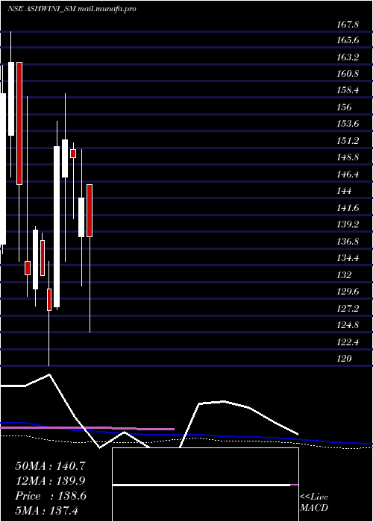This screenshot has width=373, height=522.
Task: Click the 127.2 price axis label
Action: [348, 309]
